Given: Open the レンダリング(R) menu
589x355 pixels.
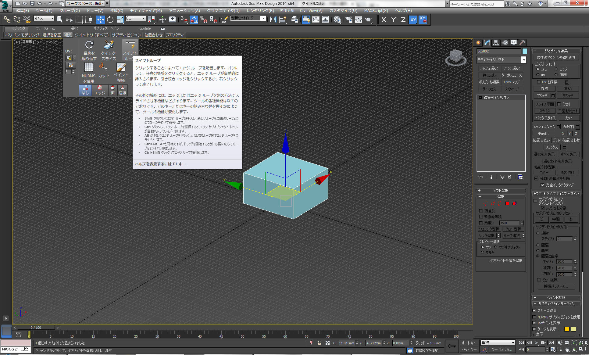Looking at the screenshot, I should coord(260,10).
